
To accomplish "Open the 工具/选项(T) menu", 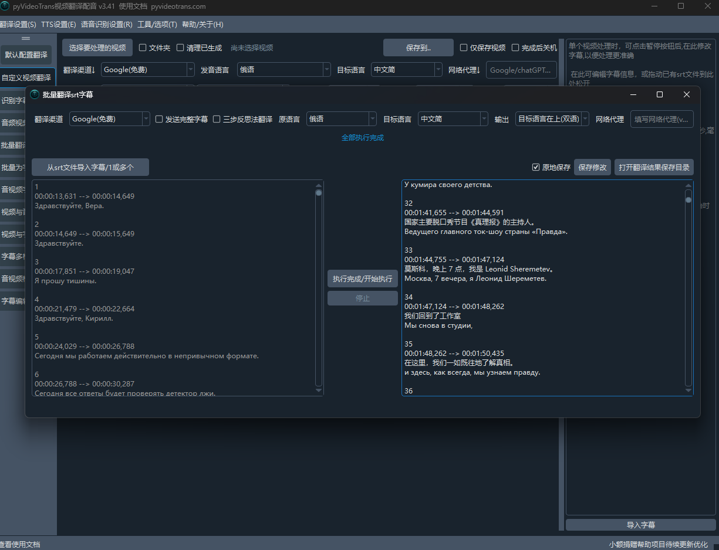I will point(157,25).
